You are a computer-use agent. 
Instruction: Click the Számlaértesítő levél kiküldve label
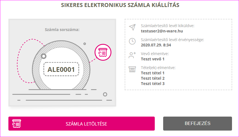point(168,26)
